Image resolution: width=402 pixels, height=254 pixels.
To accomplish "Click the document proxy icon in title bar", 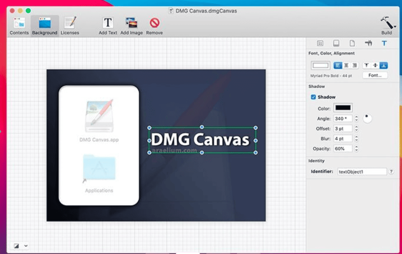I will pos(171,11).
